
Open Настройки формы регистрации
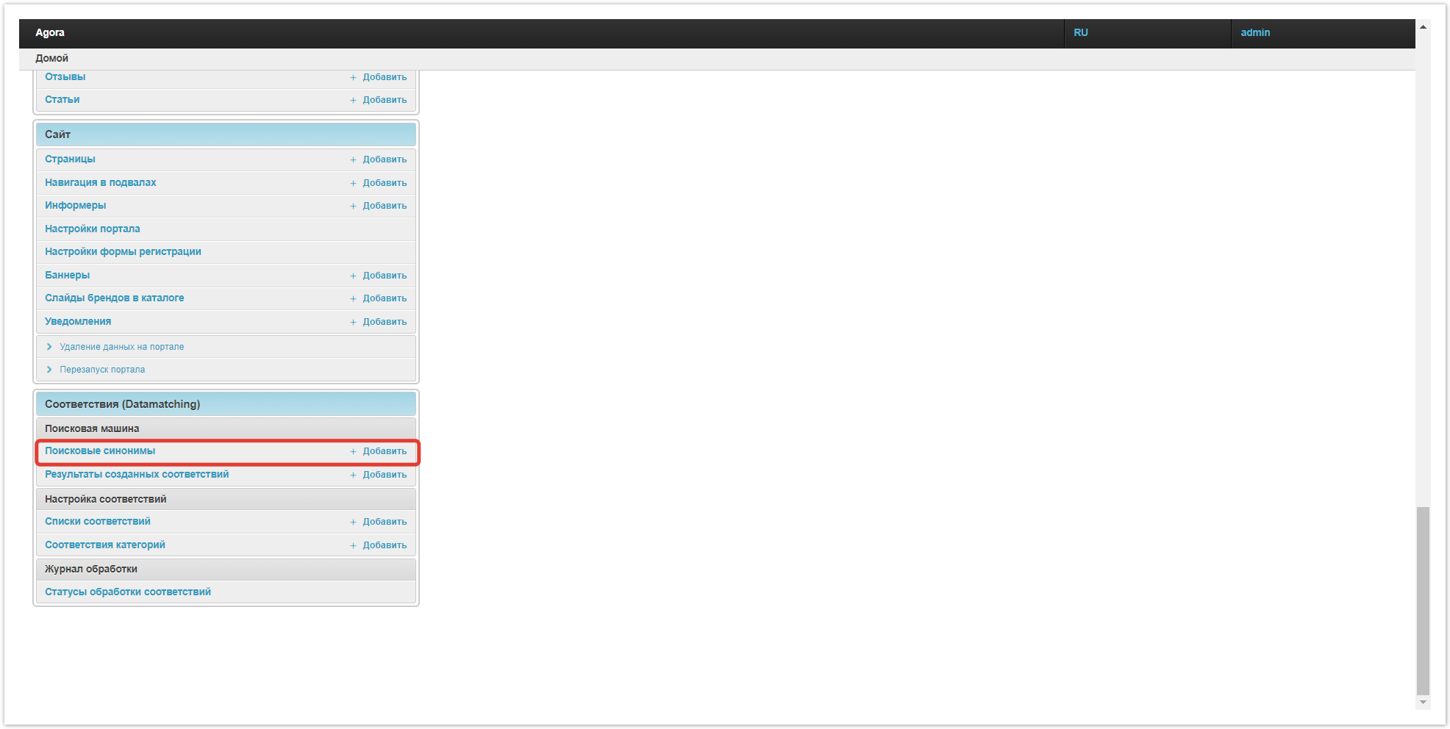coord(123,251)
